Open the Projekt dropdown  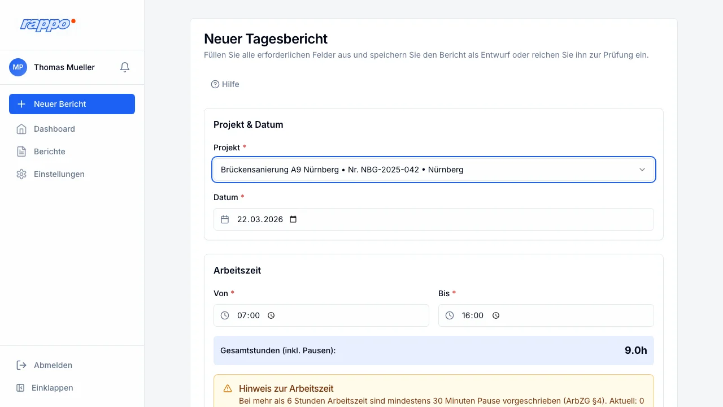click(434, 170)
